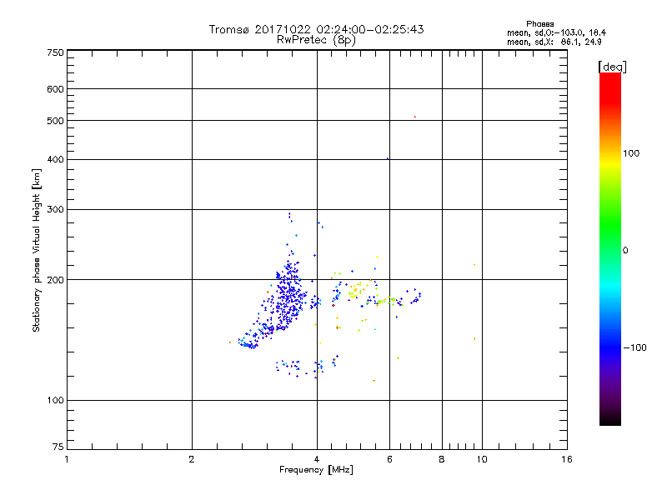Click the y-axis tick label '400'

55,159
